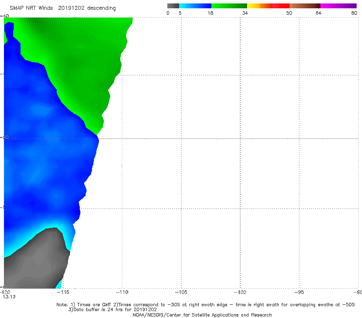Click the longitude label '-105'

pos(181,292)
